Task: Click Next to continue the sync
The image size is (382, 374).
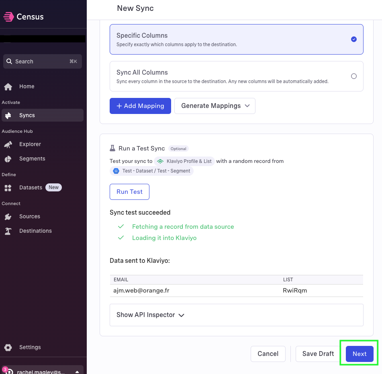Action: (x=360, y=354)
